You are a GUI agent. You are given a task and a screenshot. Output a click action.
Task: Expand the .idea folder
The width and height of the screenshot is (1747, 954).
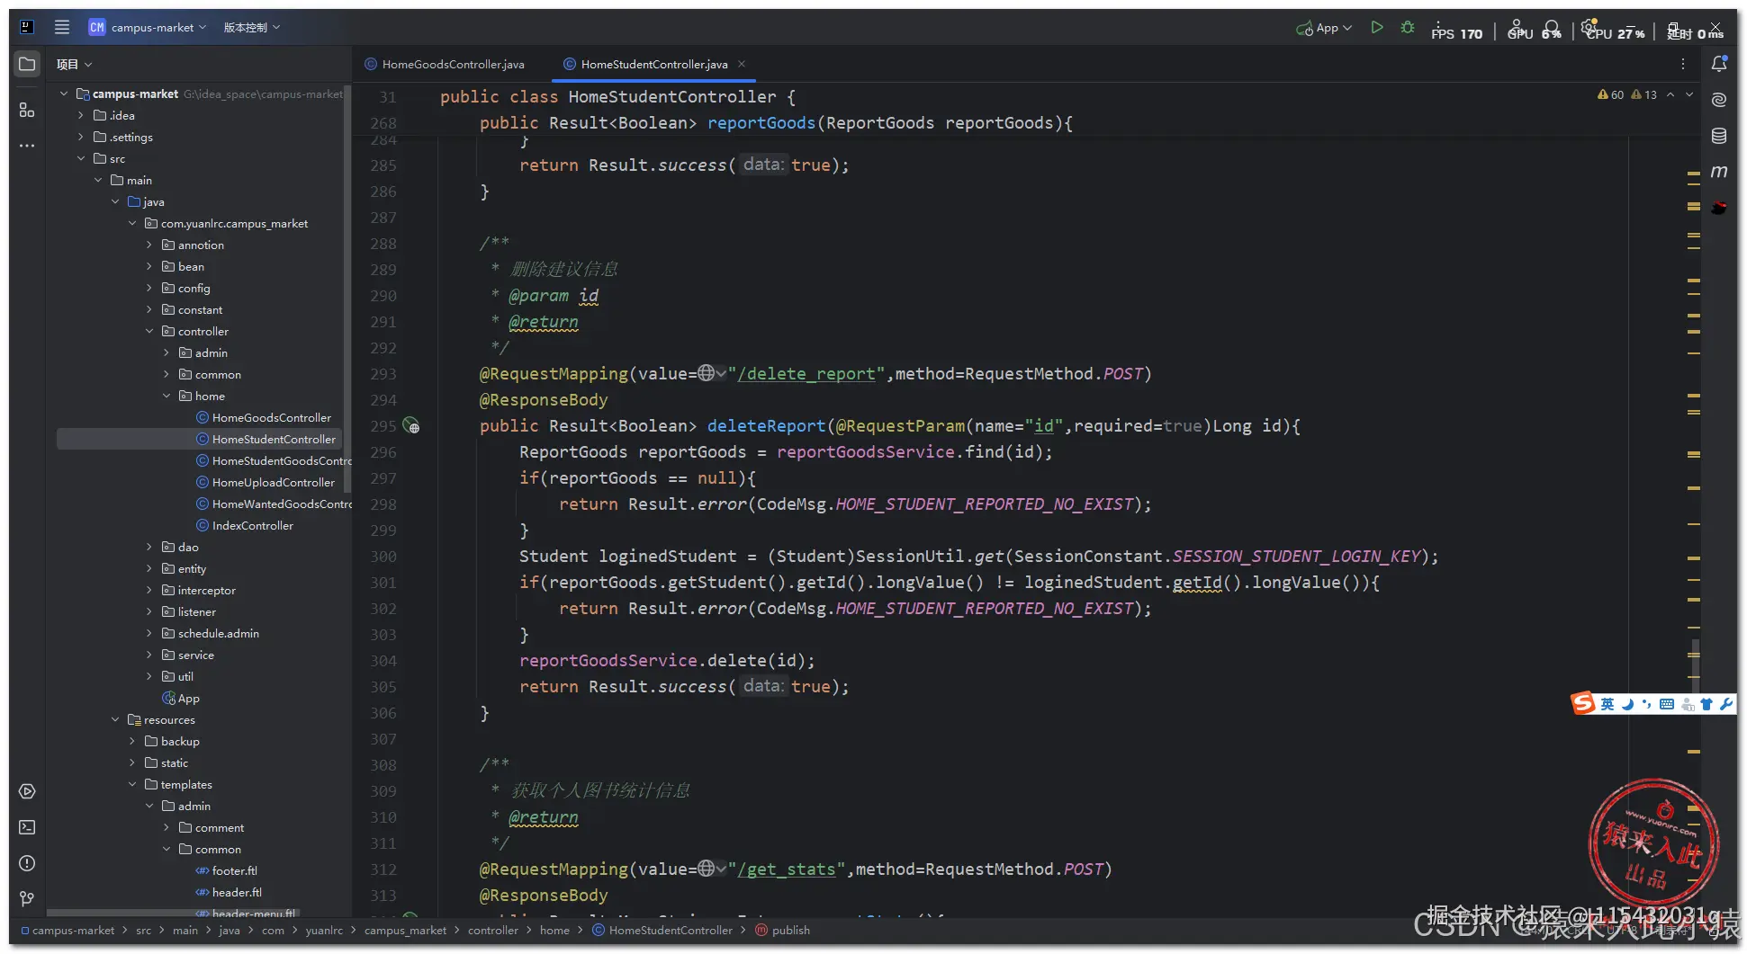81,115
